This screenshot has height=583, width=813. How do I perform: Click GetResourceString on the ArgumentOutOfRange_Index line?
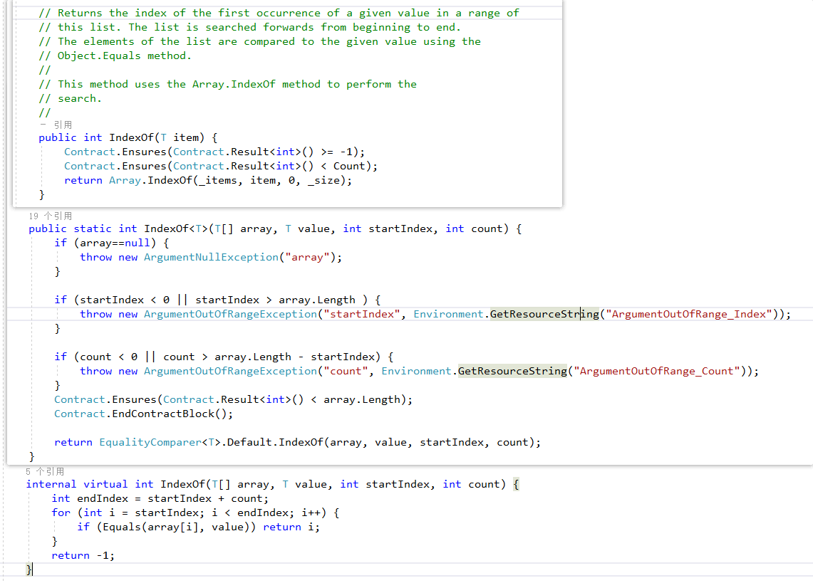[544, 314]
